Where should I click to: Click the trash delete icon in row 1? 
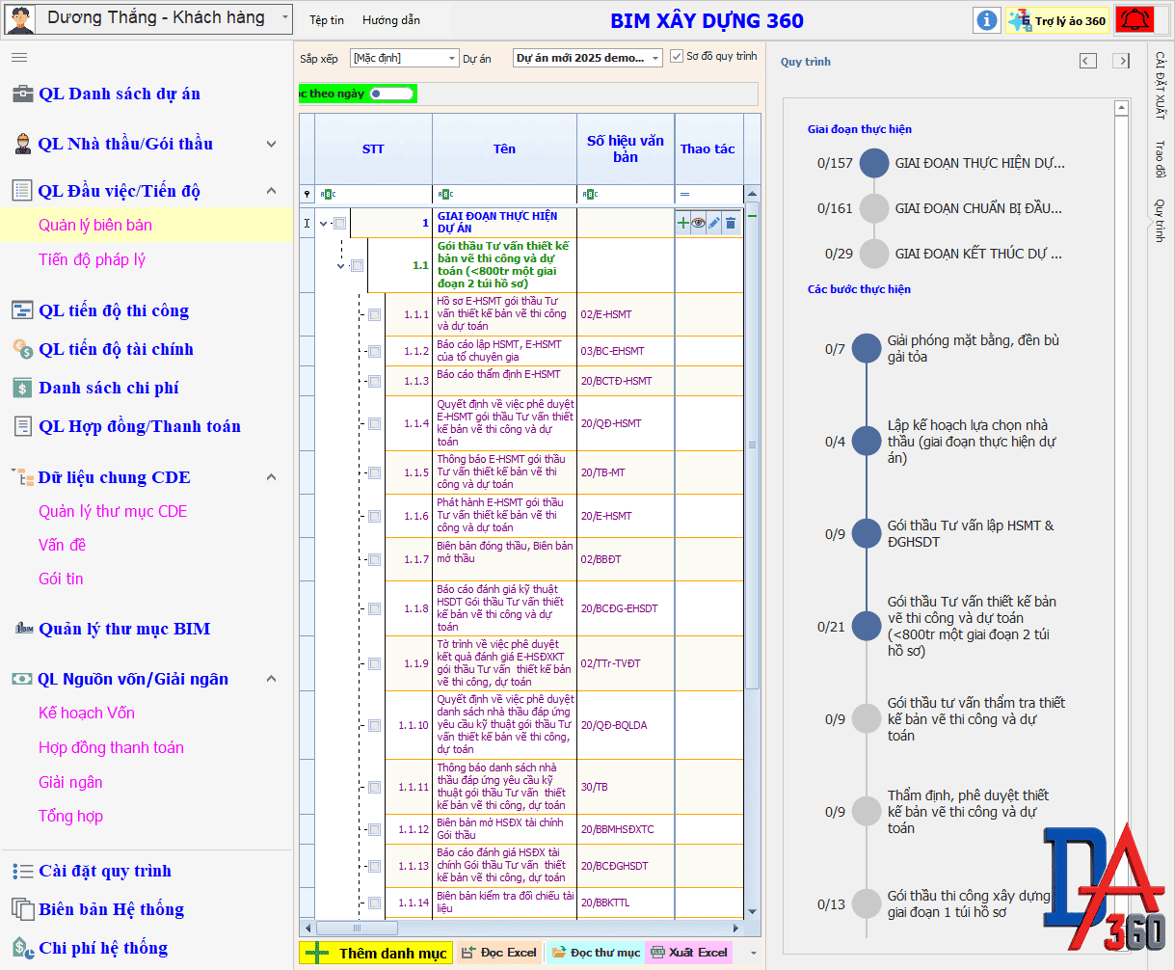[731, 223]
